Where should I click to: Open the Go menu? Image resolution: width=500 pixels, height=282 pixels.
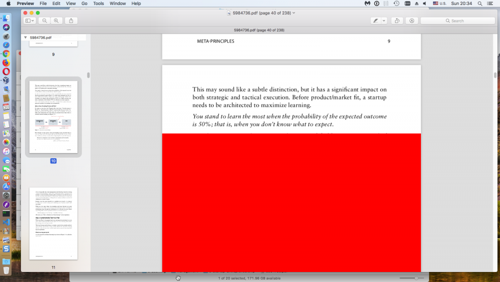tap(84, 4)
